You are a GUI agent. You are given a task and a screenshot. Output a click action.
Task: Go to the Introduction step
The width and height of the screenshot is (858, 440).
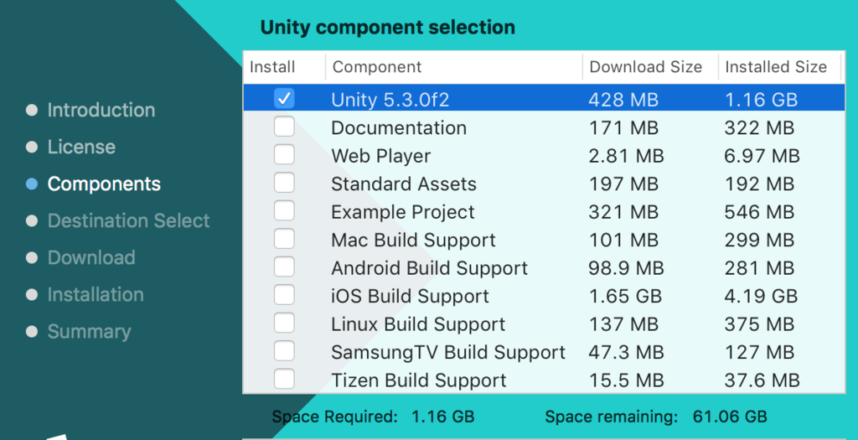[x=101, y=110]
